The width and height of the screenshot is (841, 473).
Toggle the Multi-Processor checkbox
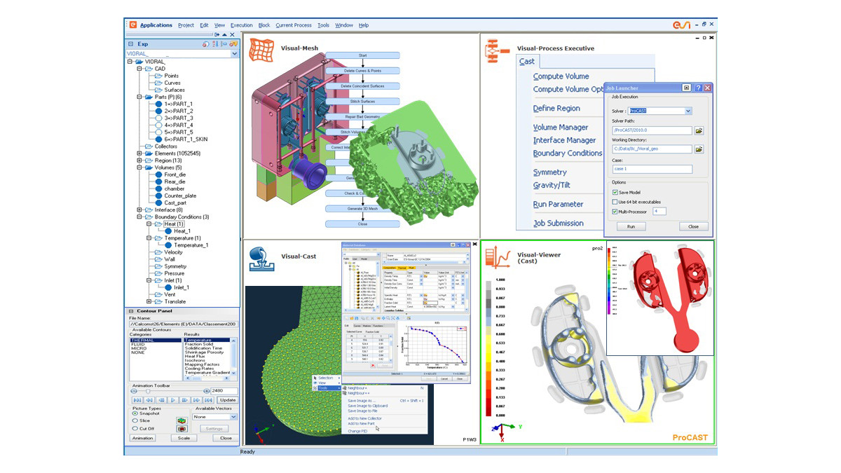point(615,211)
